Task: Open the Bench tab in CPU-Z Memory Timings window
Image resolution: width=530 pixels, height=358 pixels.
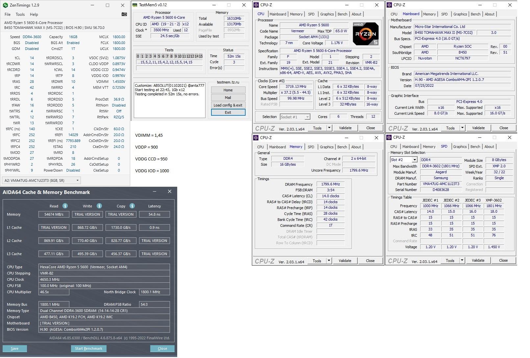Action: (342, 147)
